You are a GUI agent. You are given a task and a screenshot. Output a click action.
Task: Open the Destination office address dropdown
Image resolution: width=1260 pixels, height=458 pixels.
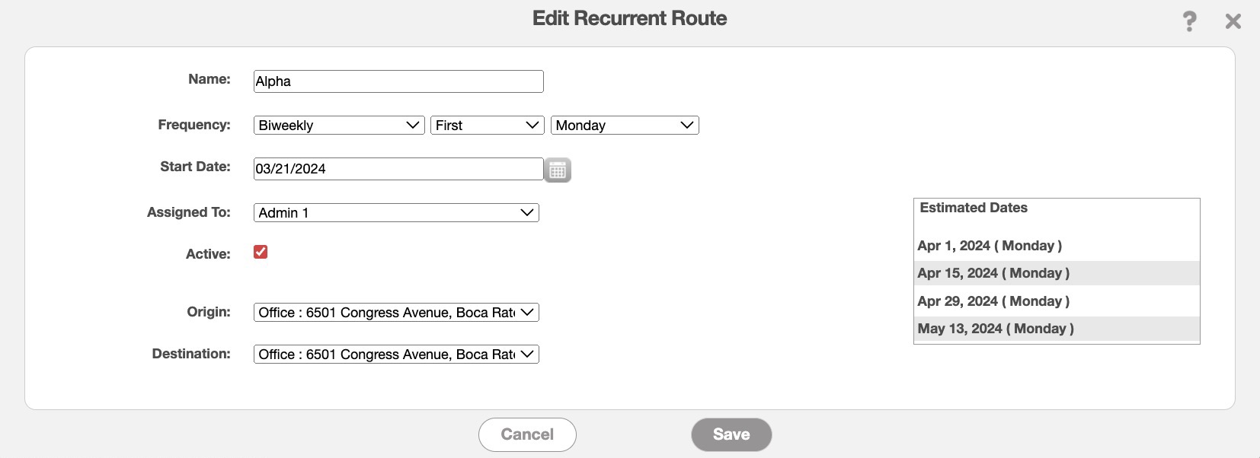point(396,355)
